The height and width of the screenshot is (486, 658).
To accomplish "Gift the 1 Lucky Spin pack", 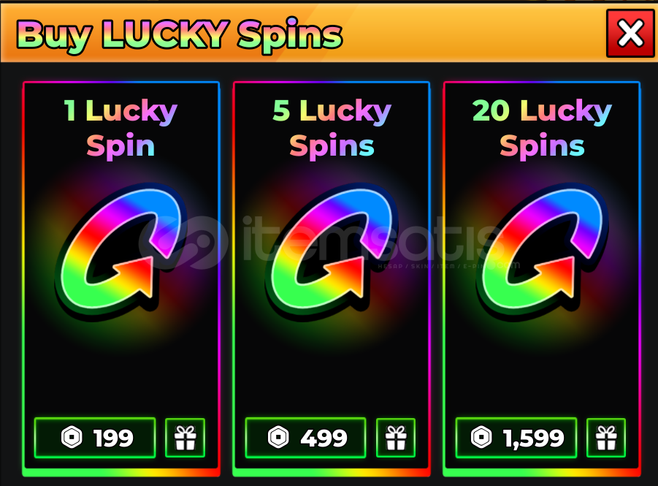I will click(185, 438).
